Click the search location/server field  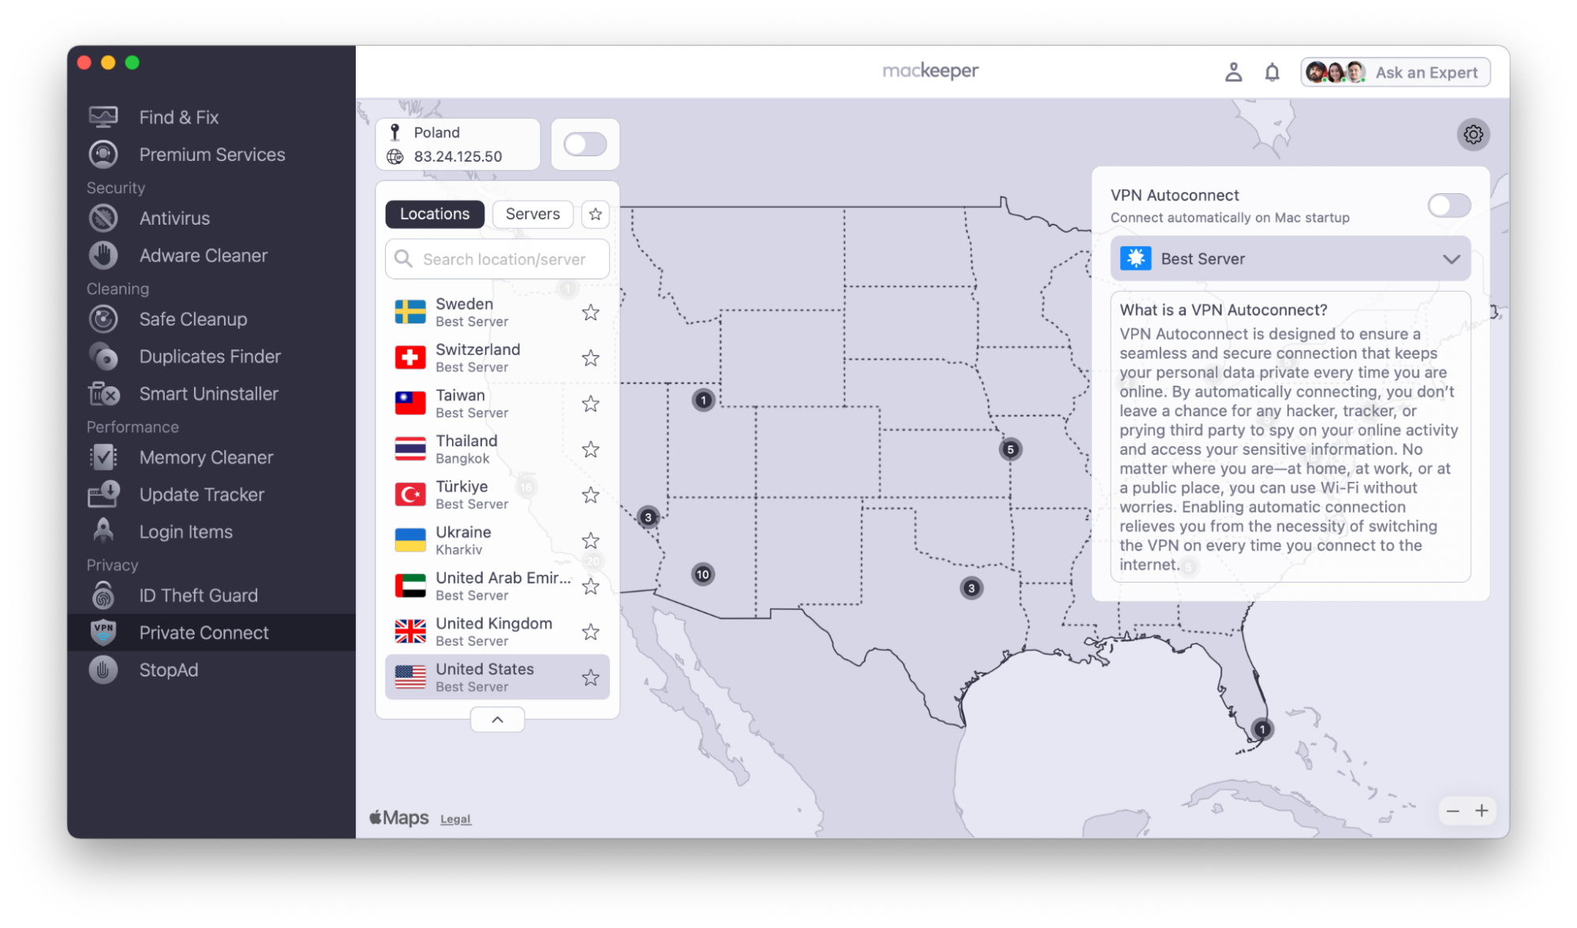coord(496,259)
